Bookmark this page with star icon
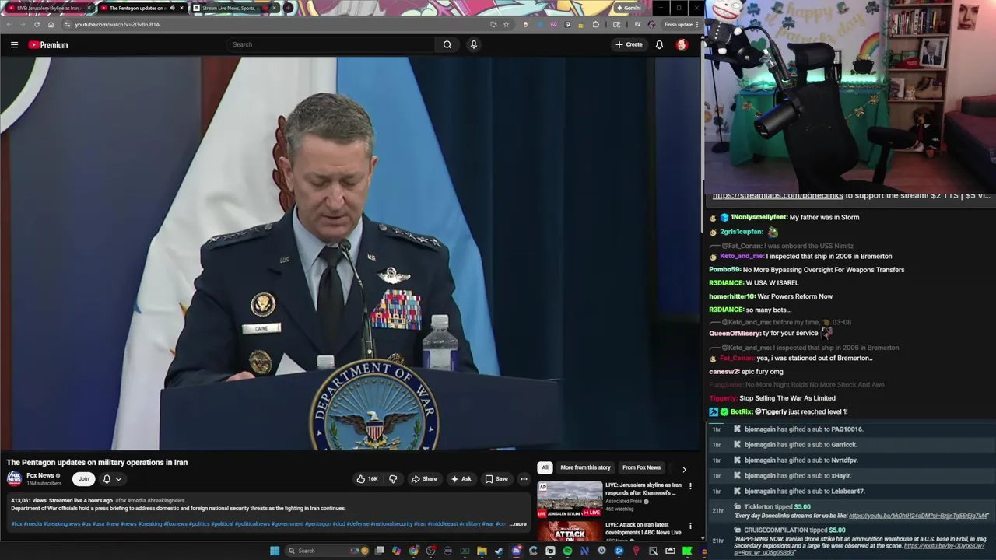996x560 pixels. [506, 24]
